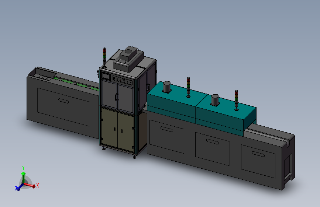
Task: Select the lower-left olive cabinet door
Action: tap(109, 127)
